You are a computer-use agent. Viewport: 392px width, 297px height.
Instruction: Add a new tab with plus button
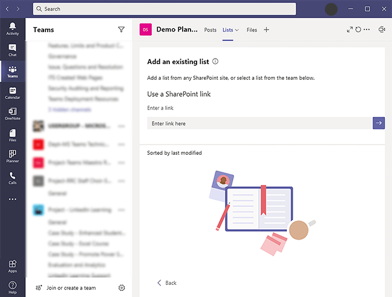coord(267,30)
